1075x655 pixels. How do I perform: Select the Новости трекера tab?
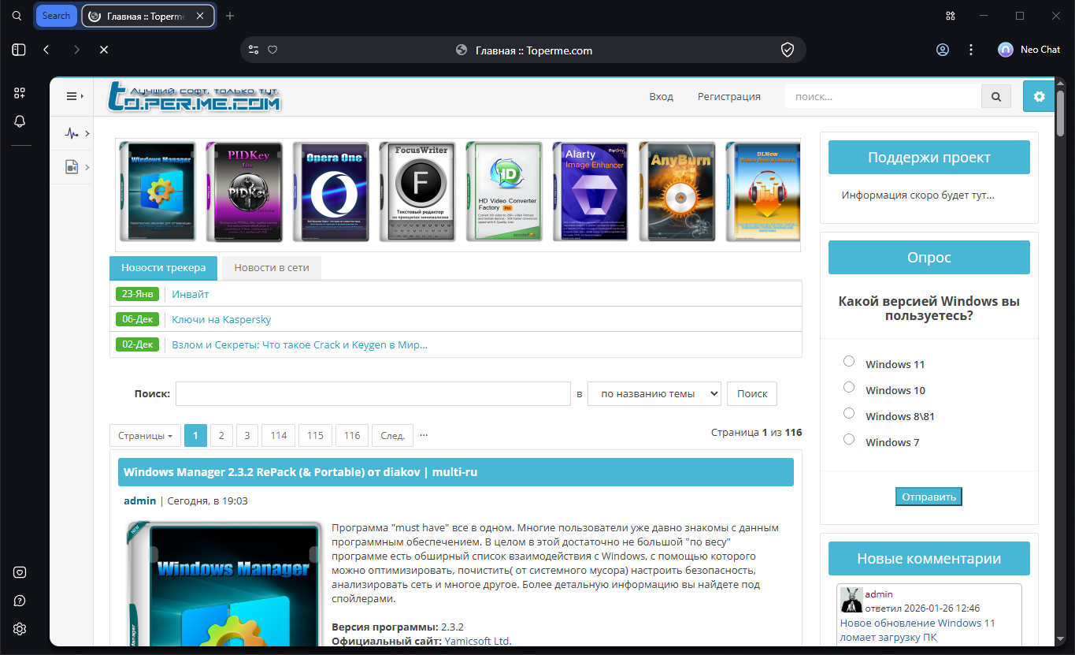click(163, 267)
